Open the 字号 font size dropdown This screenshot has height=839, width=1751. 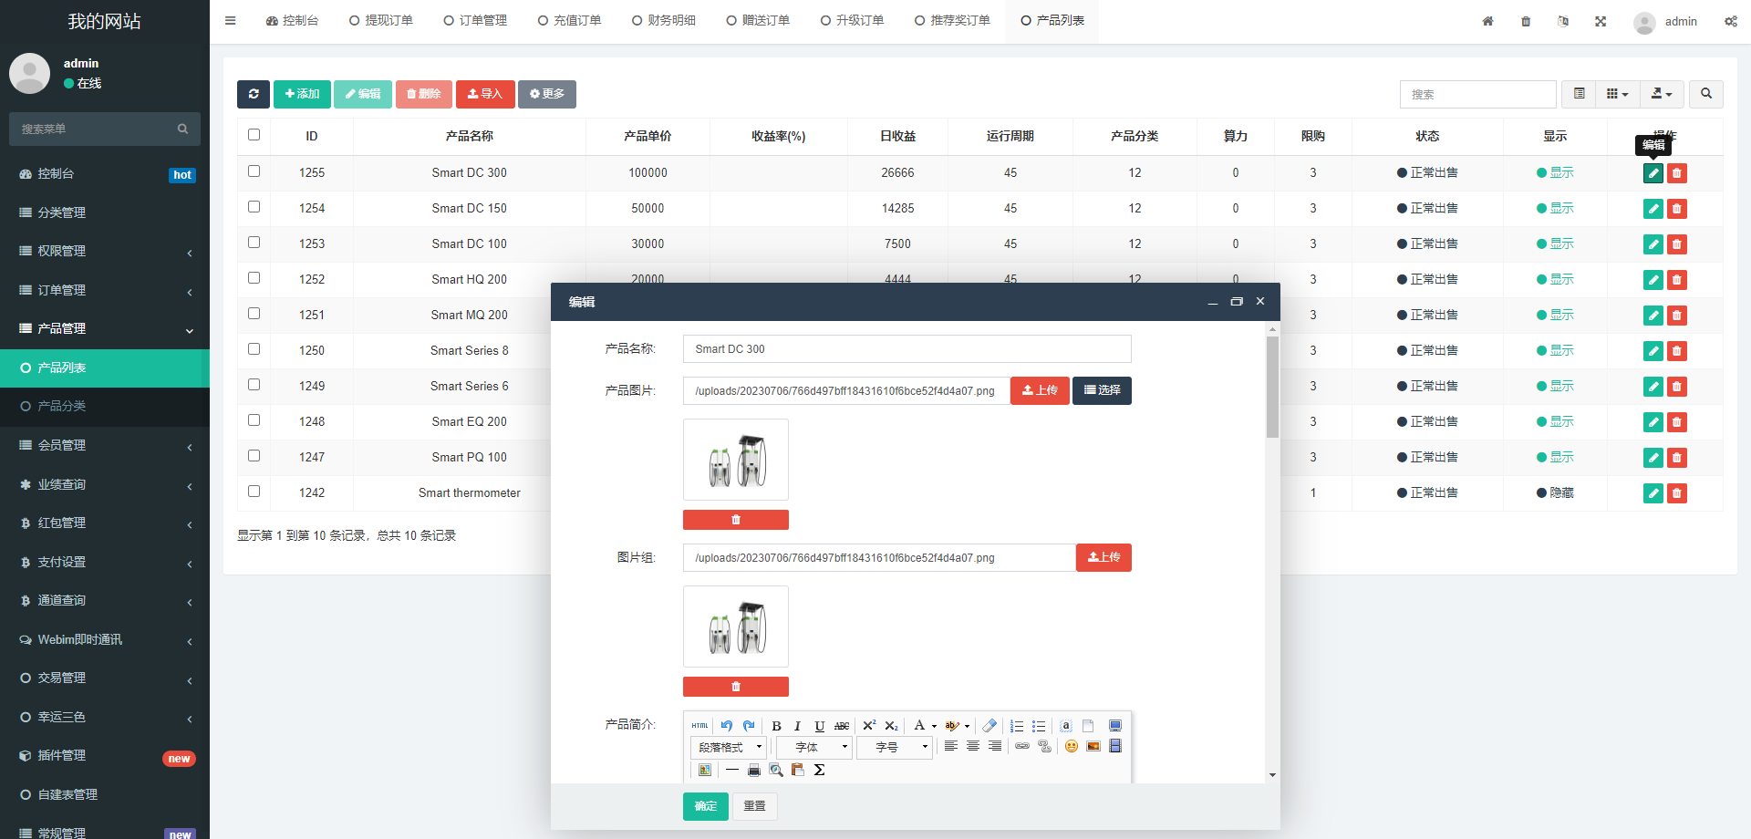895,748
